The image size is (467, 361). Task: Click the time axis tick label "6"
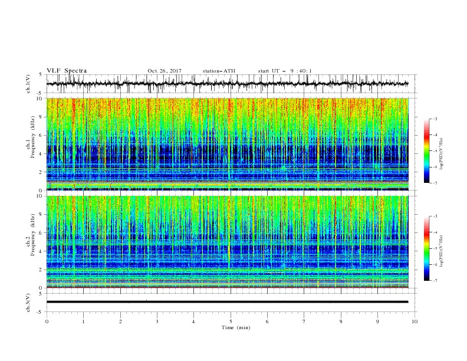tap(267, 321)
